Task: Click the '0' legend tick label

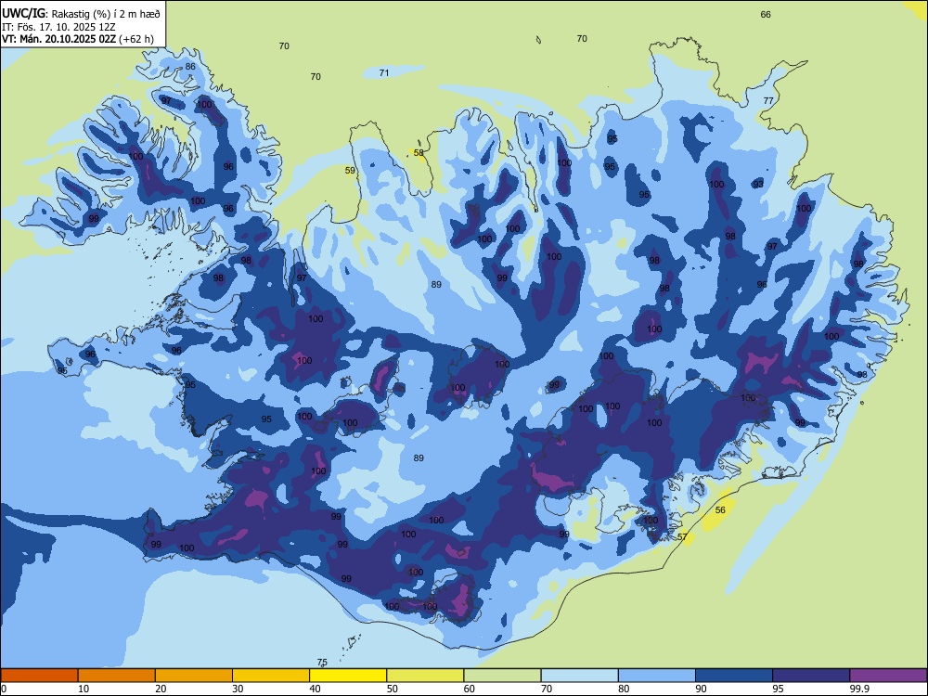Action: pos(4,689)
